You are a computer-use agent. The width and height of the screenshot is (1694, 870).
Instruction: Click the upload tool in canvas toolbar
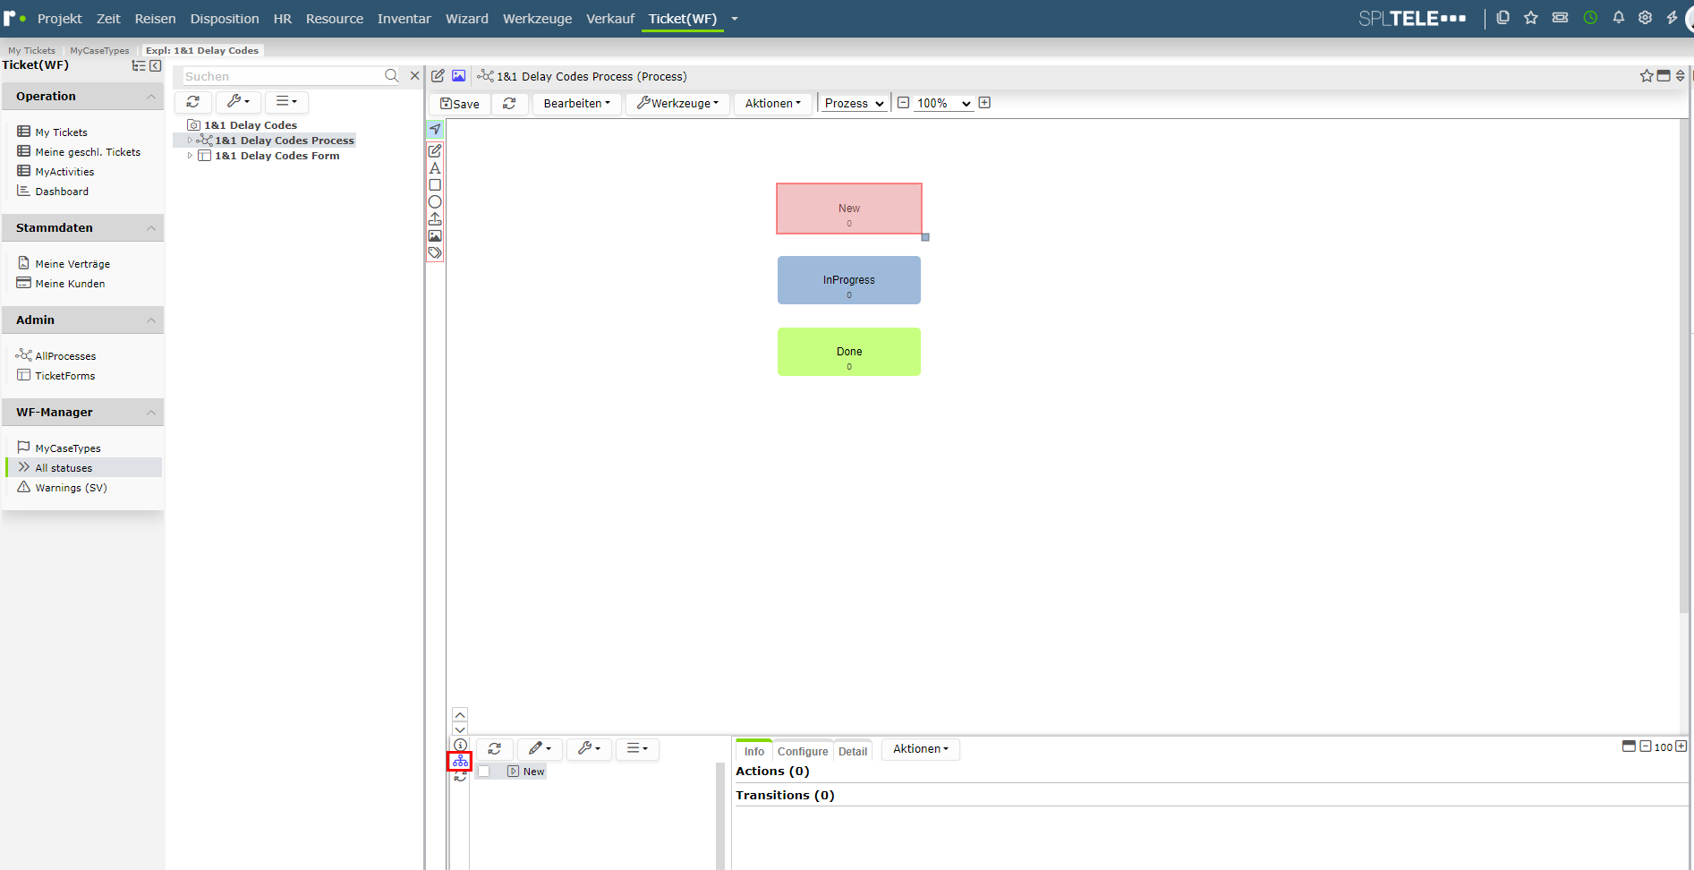435,219
